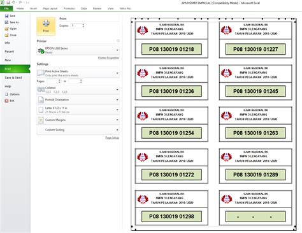Expand the Custom Scaling dropdown

pyautogui.click(x=78, y=130)
